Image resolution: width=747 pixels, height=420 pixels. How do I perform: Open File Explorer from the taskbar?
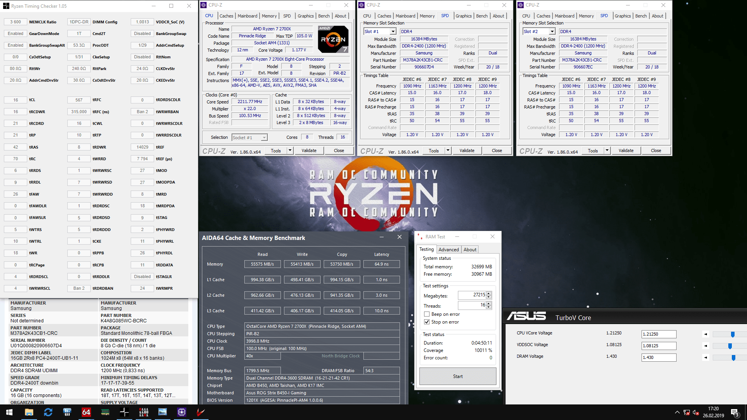point(29,412)
